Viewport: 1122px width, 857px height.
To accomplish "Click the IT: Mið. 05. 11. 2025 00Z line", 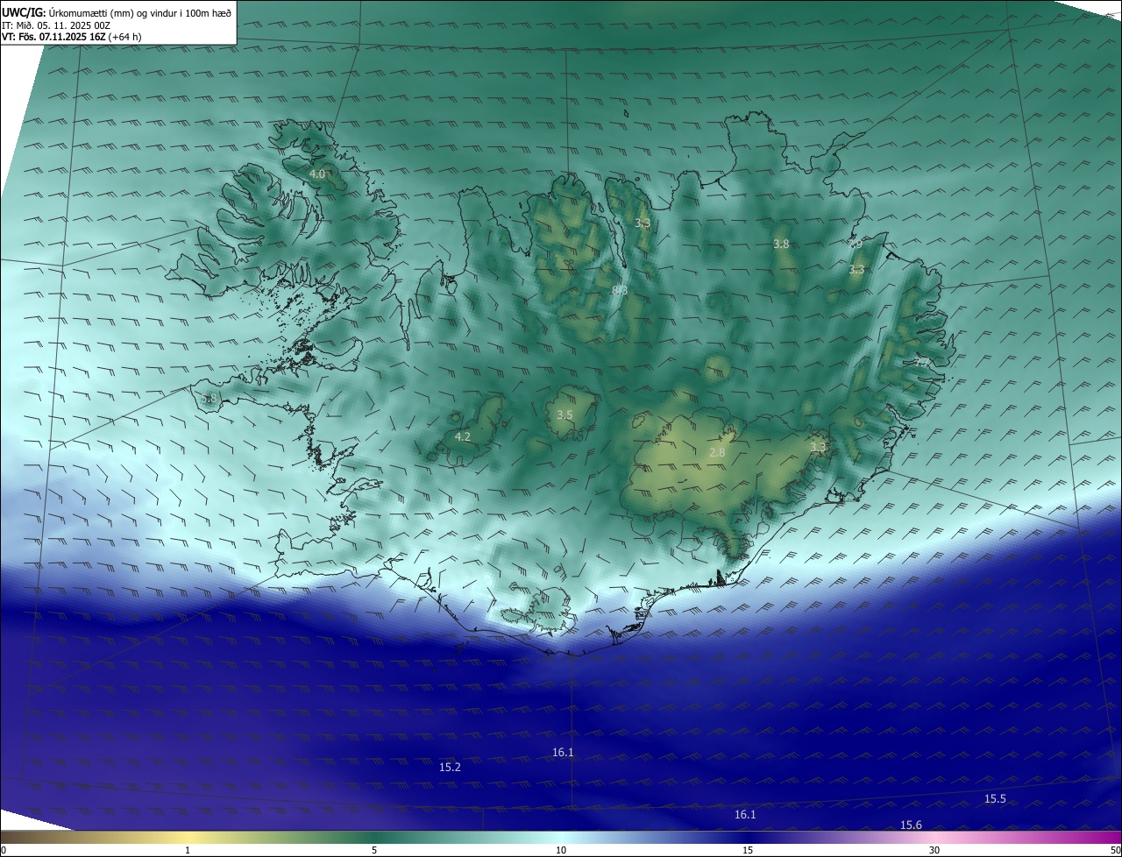I will pyautogui.click(x=56, y=25).
